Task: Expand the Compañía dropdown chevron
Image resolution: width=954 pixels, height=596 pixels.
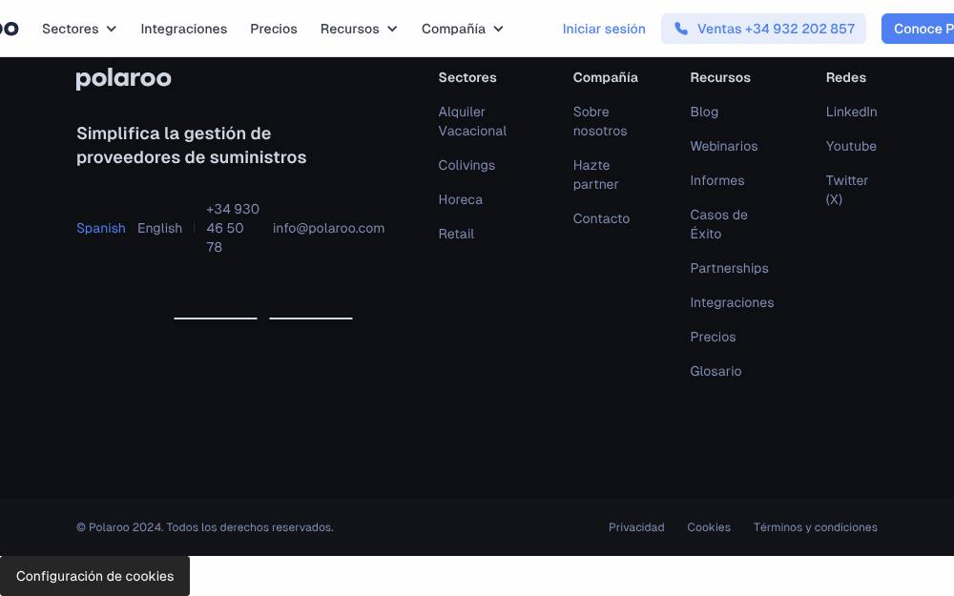Action: pyautogui.click(x=498, y=29)
